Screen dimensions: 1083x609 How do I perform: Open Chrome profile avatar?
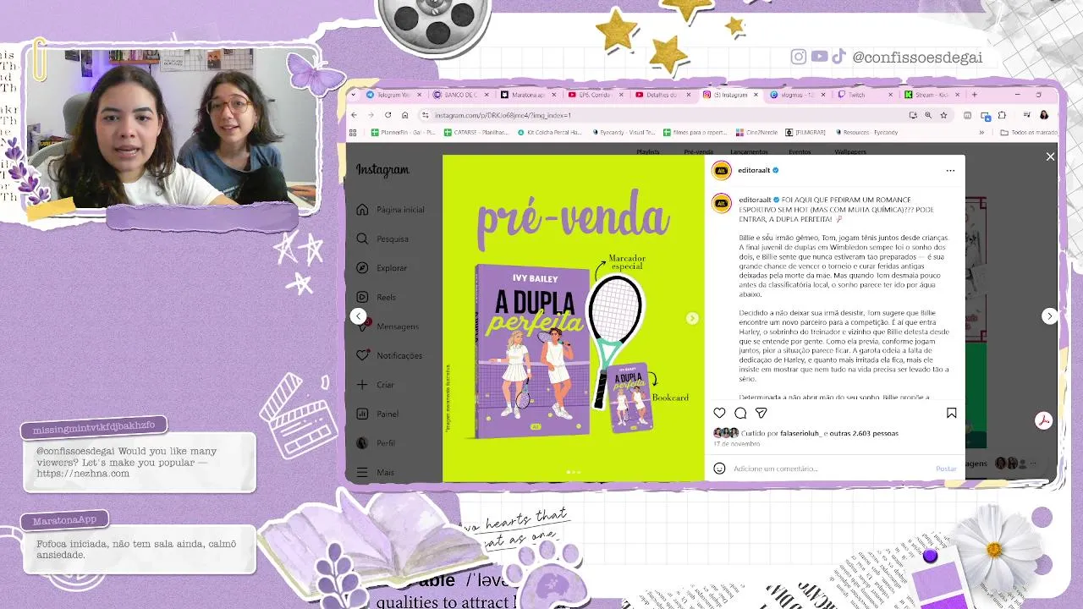pos(1043,115)
